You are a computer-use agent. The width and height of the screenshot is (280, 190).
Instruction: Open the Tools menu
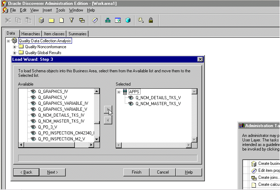[60, 10]
